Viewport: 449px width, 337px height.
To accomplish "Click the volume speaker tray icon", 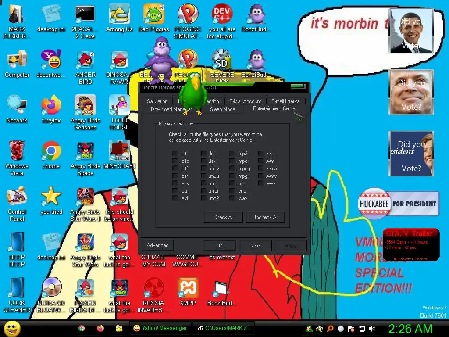I will click(372, 329).
